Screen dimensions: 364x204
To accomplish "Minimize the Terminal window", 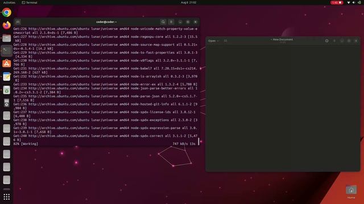I will pos(180,22).
